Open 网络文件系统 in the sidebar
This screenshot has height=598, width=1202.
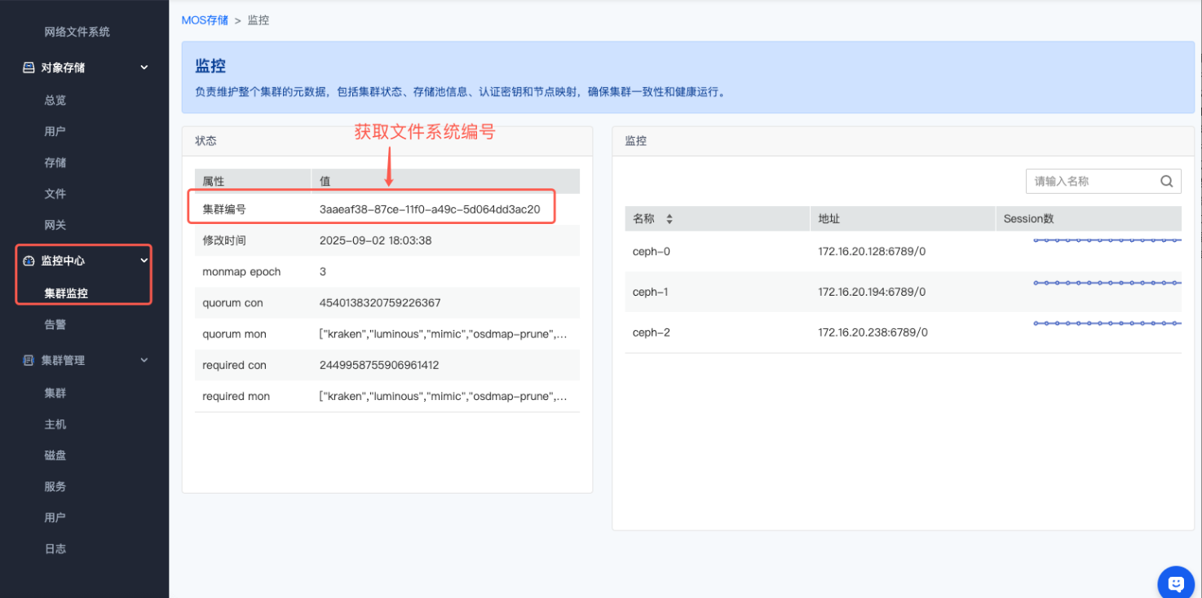(x=77, y=32)
